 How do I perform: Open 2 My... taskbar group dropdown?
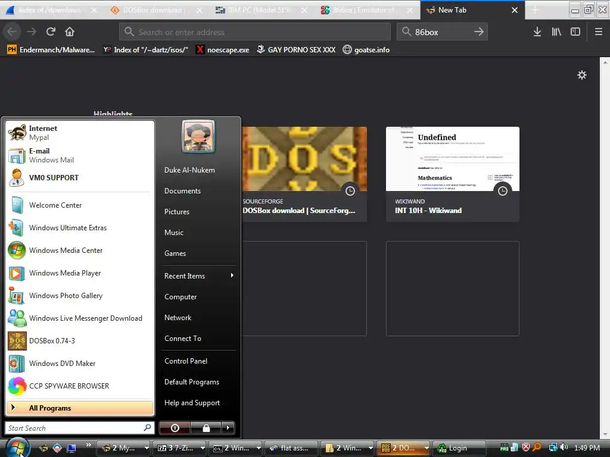tap(147, 448)
